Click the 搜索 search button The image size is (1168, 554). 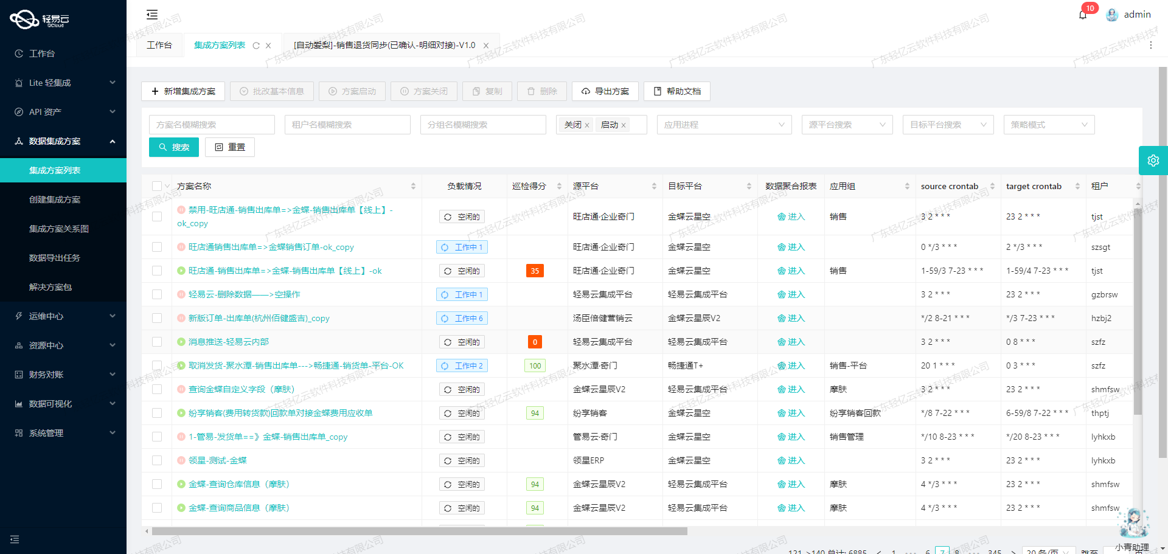point(173,147)
